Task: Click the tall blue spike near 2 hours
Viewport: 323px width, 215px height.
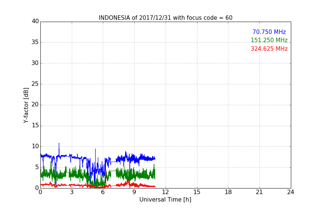Action: [59, 149]
